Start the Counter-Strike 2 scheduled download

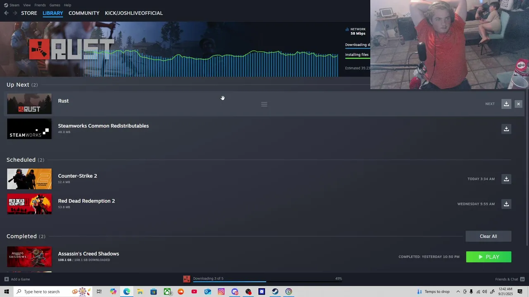[506, 179]
